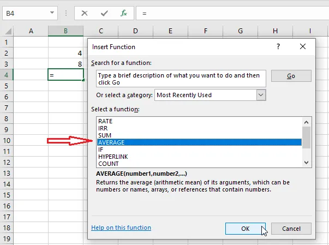This screenshot has height=245, width=329.
Task: Close the Insert Function dialog
Action: pyautogui.click(x=303, y=46)
